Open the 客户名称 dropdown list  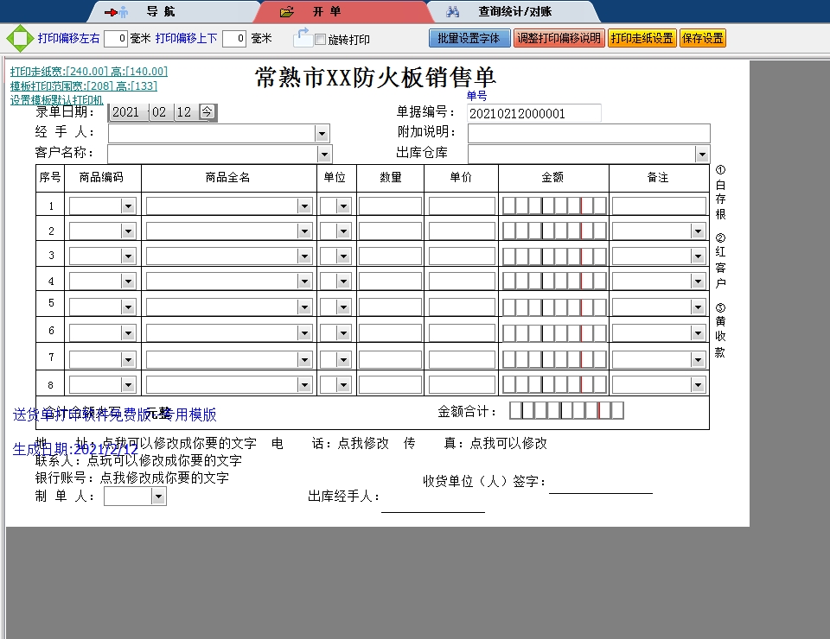325,154
